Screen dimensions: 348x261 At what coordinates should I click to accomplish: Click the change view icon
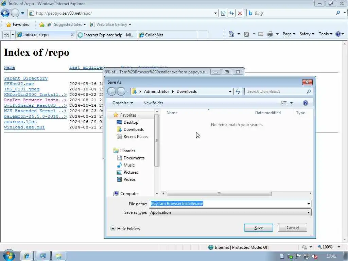(284, 103)
